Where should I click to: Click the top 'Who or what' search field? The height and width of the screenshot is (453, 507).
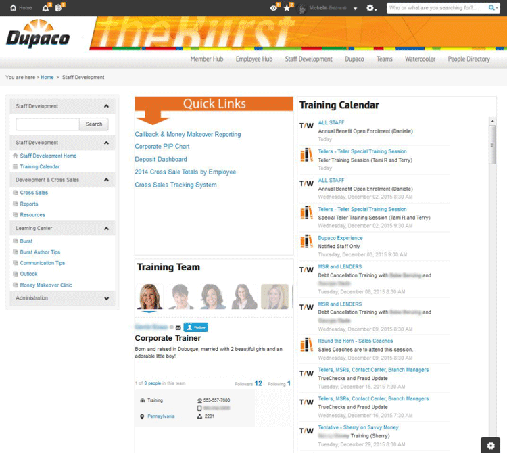437,8
